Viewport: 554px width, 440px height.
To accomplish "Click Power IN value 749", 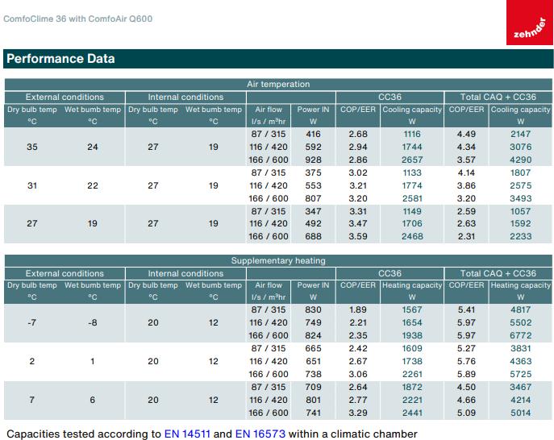I will (x=313, y=322).
